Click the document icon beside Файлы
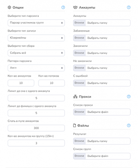Viewport: 138px width, 168px height. [x=75, y=125]
